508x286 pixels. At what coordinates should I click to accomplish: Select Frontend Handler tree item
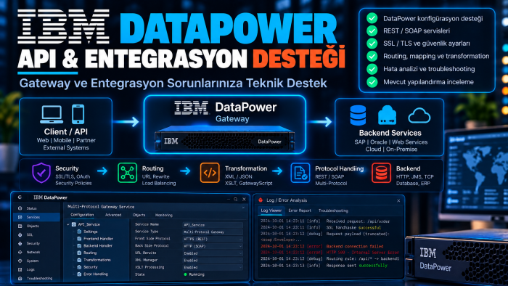coord(95,239)
